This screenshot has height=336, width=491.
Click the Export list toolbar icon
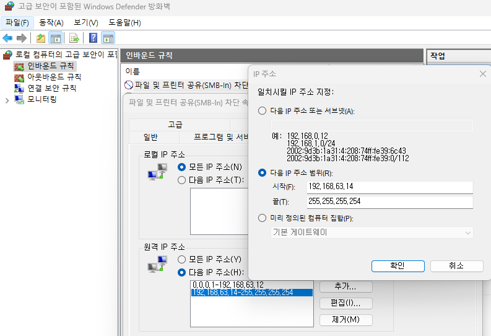coord(74,38)
